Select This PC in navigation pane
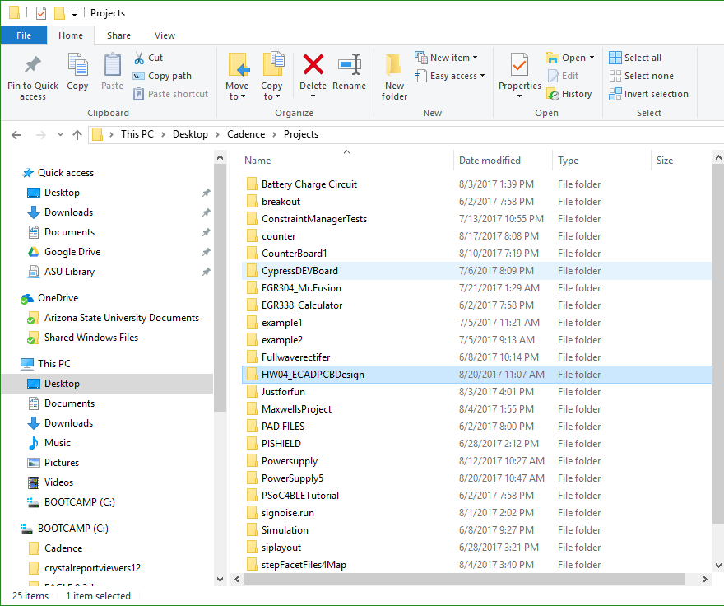This screenshot has width=724, height=606. [x=54, y=364]
